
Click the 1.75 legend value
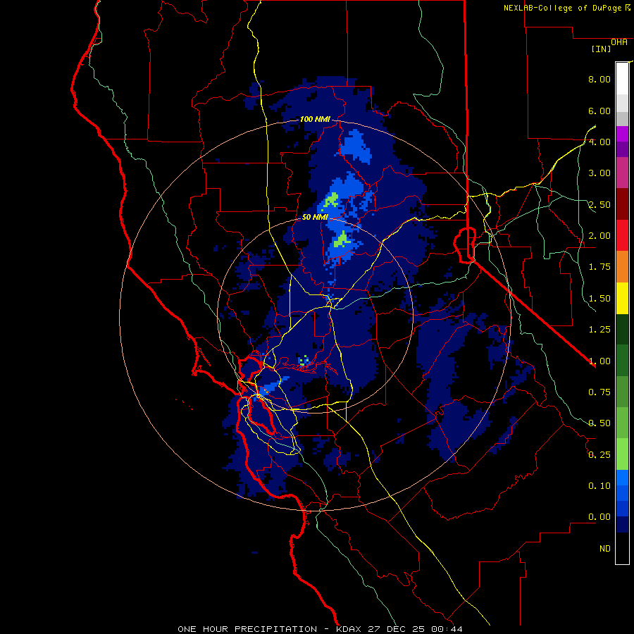(x=599, y=267)
